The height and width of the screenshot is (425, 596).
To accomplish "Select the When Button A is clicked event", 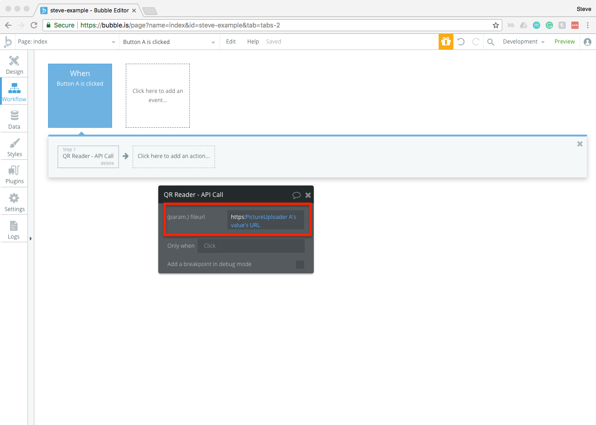I will click(80, 96).
